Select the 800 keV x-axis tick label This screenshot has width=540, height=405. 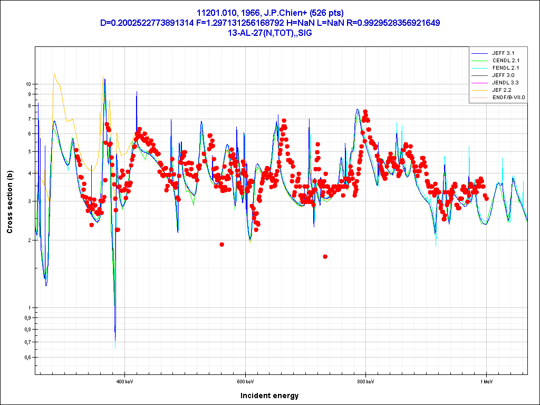[x=365, y=381]
